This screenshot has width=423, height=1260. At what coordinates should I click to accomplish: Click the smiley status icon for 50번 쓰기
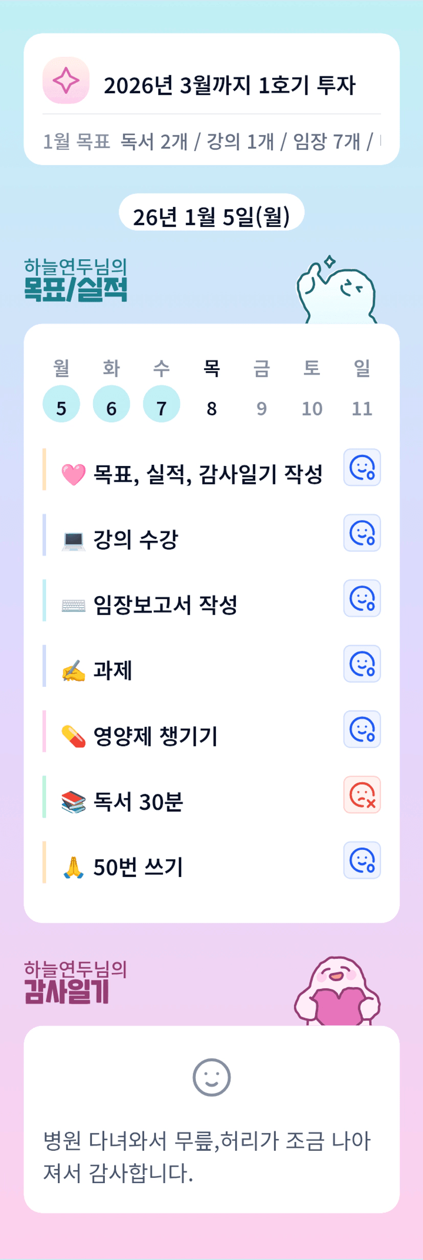coord(362,860)
